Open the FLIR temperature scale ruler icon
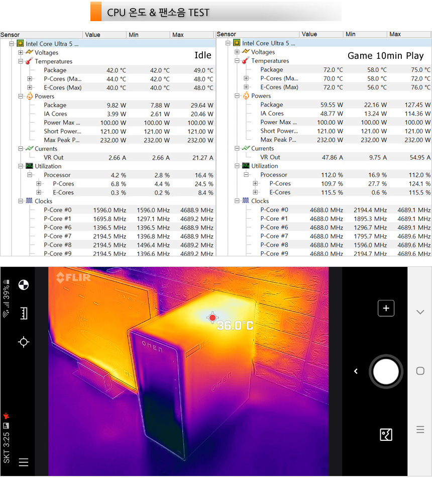432x478 pixels. pyautogui.click(x=23, y=313)
